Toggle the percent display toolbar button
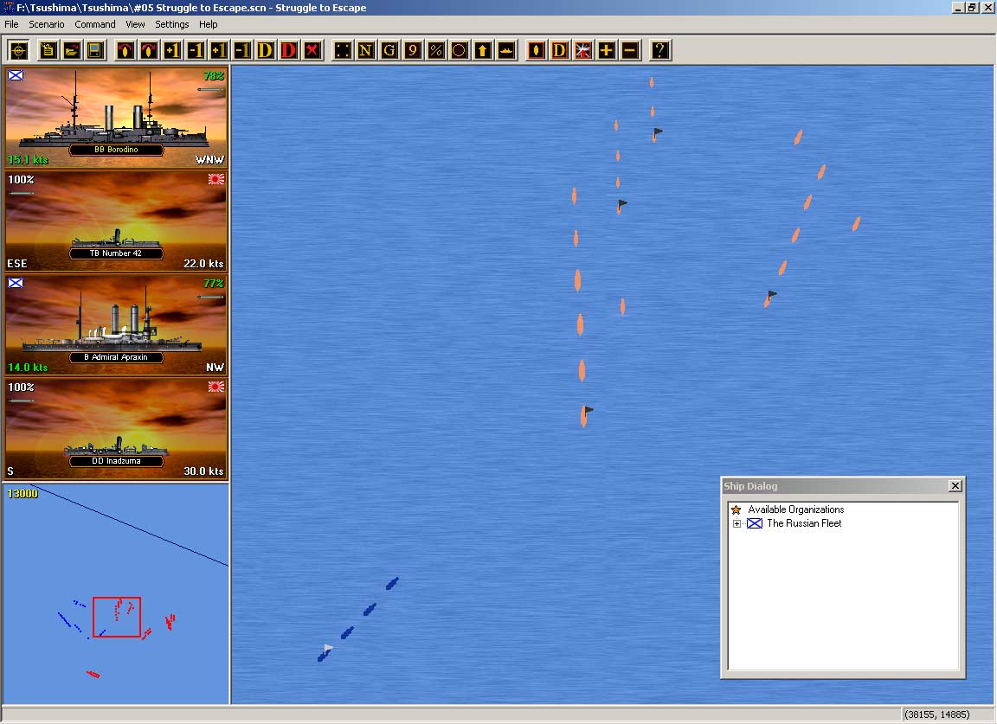Viewport: 997px width, 724px height. [436, 50]
